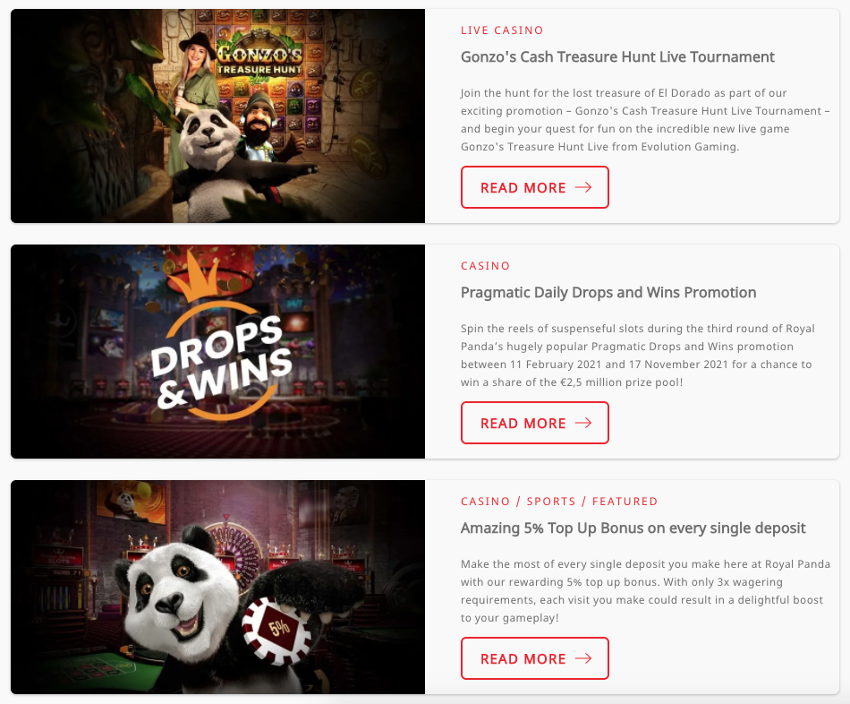Screen dimensions: 850x704
Task: Select the LIVE CASINO category label
Action: pyautogui.click(x=502, y=30)
